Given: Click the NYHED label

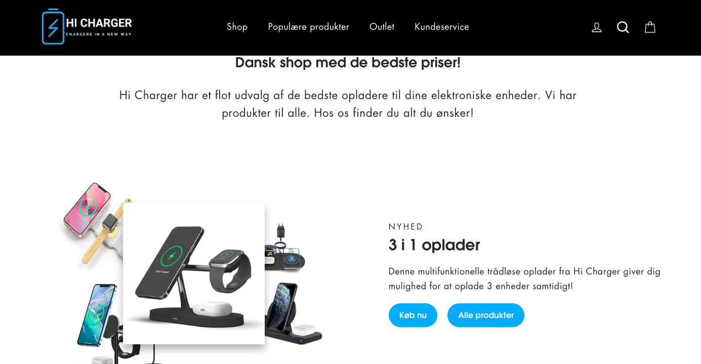Looking at the screenshot, I should point(406,226).
